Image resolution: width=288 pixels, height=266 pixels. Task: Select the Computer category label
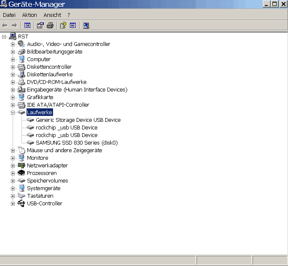coord(39,59)
